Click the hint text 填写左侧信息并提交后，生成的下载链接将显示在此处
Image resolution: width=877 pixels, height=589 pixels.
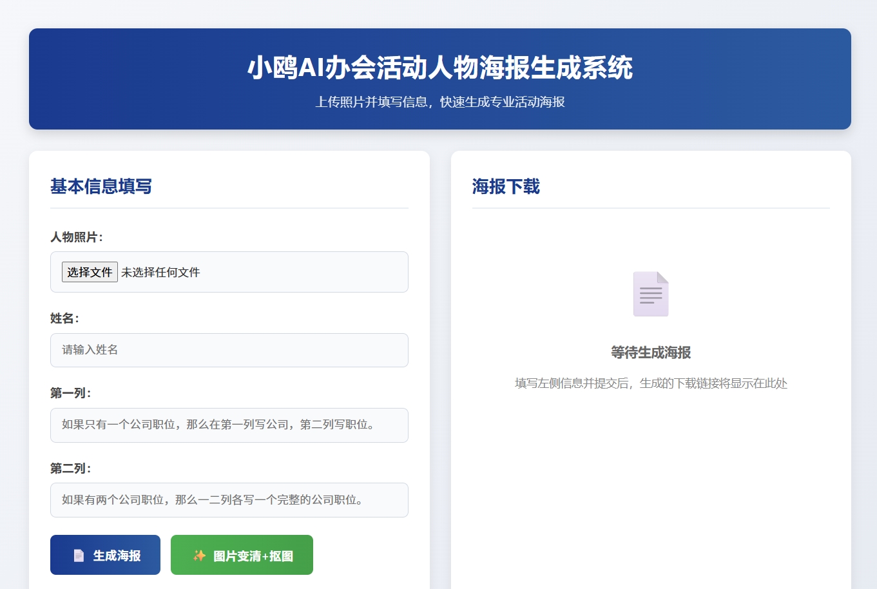pyautogui.click(x=651, y=383)
